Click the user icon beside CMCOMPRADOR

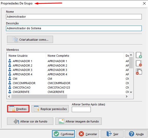point(10,83)
